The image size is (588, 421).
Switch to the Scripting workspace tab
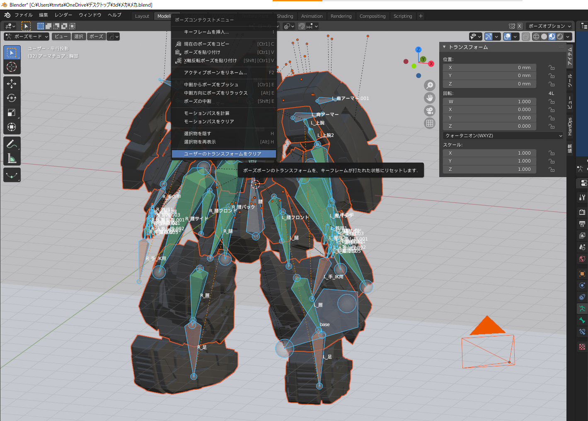coord(402,16)
